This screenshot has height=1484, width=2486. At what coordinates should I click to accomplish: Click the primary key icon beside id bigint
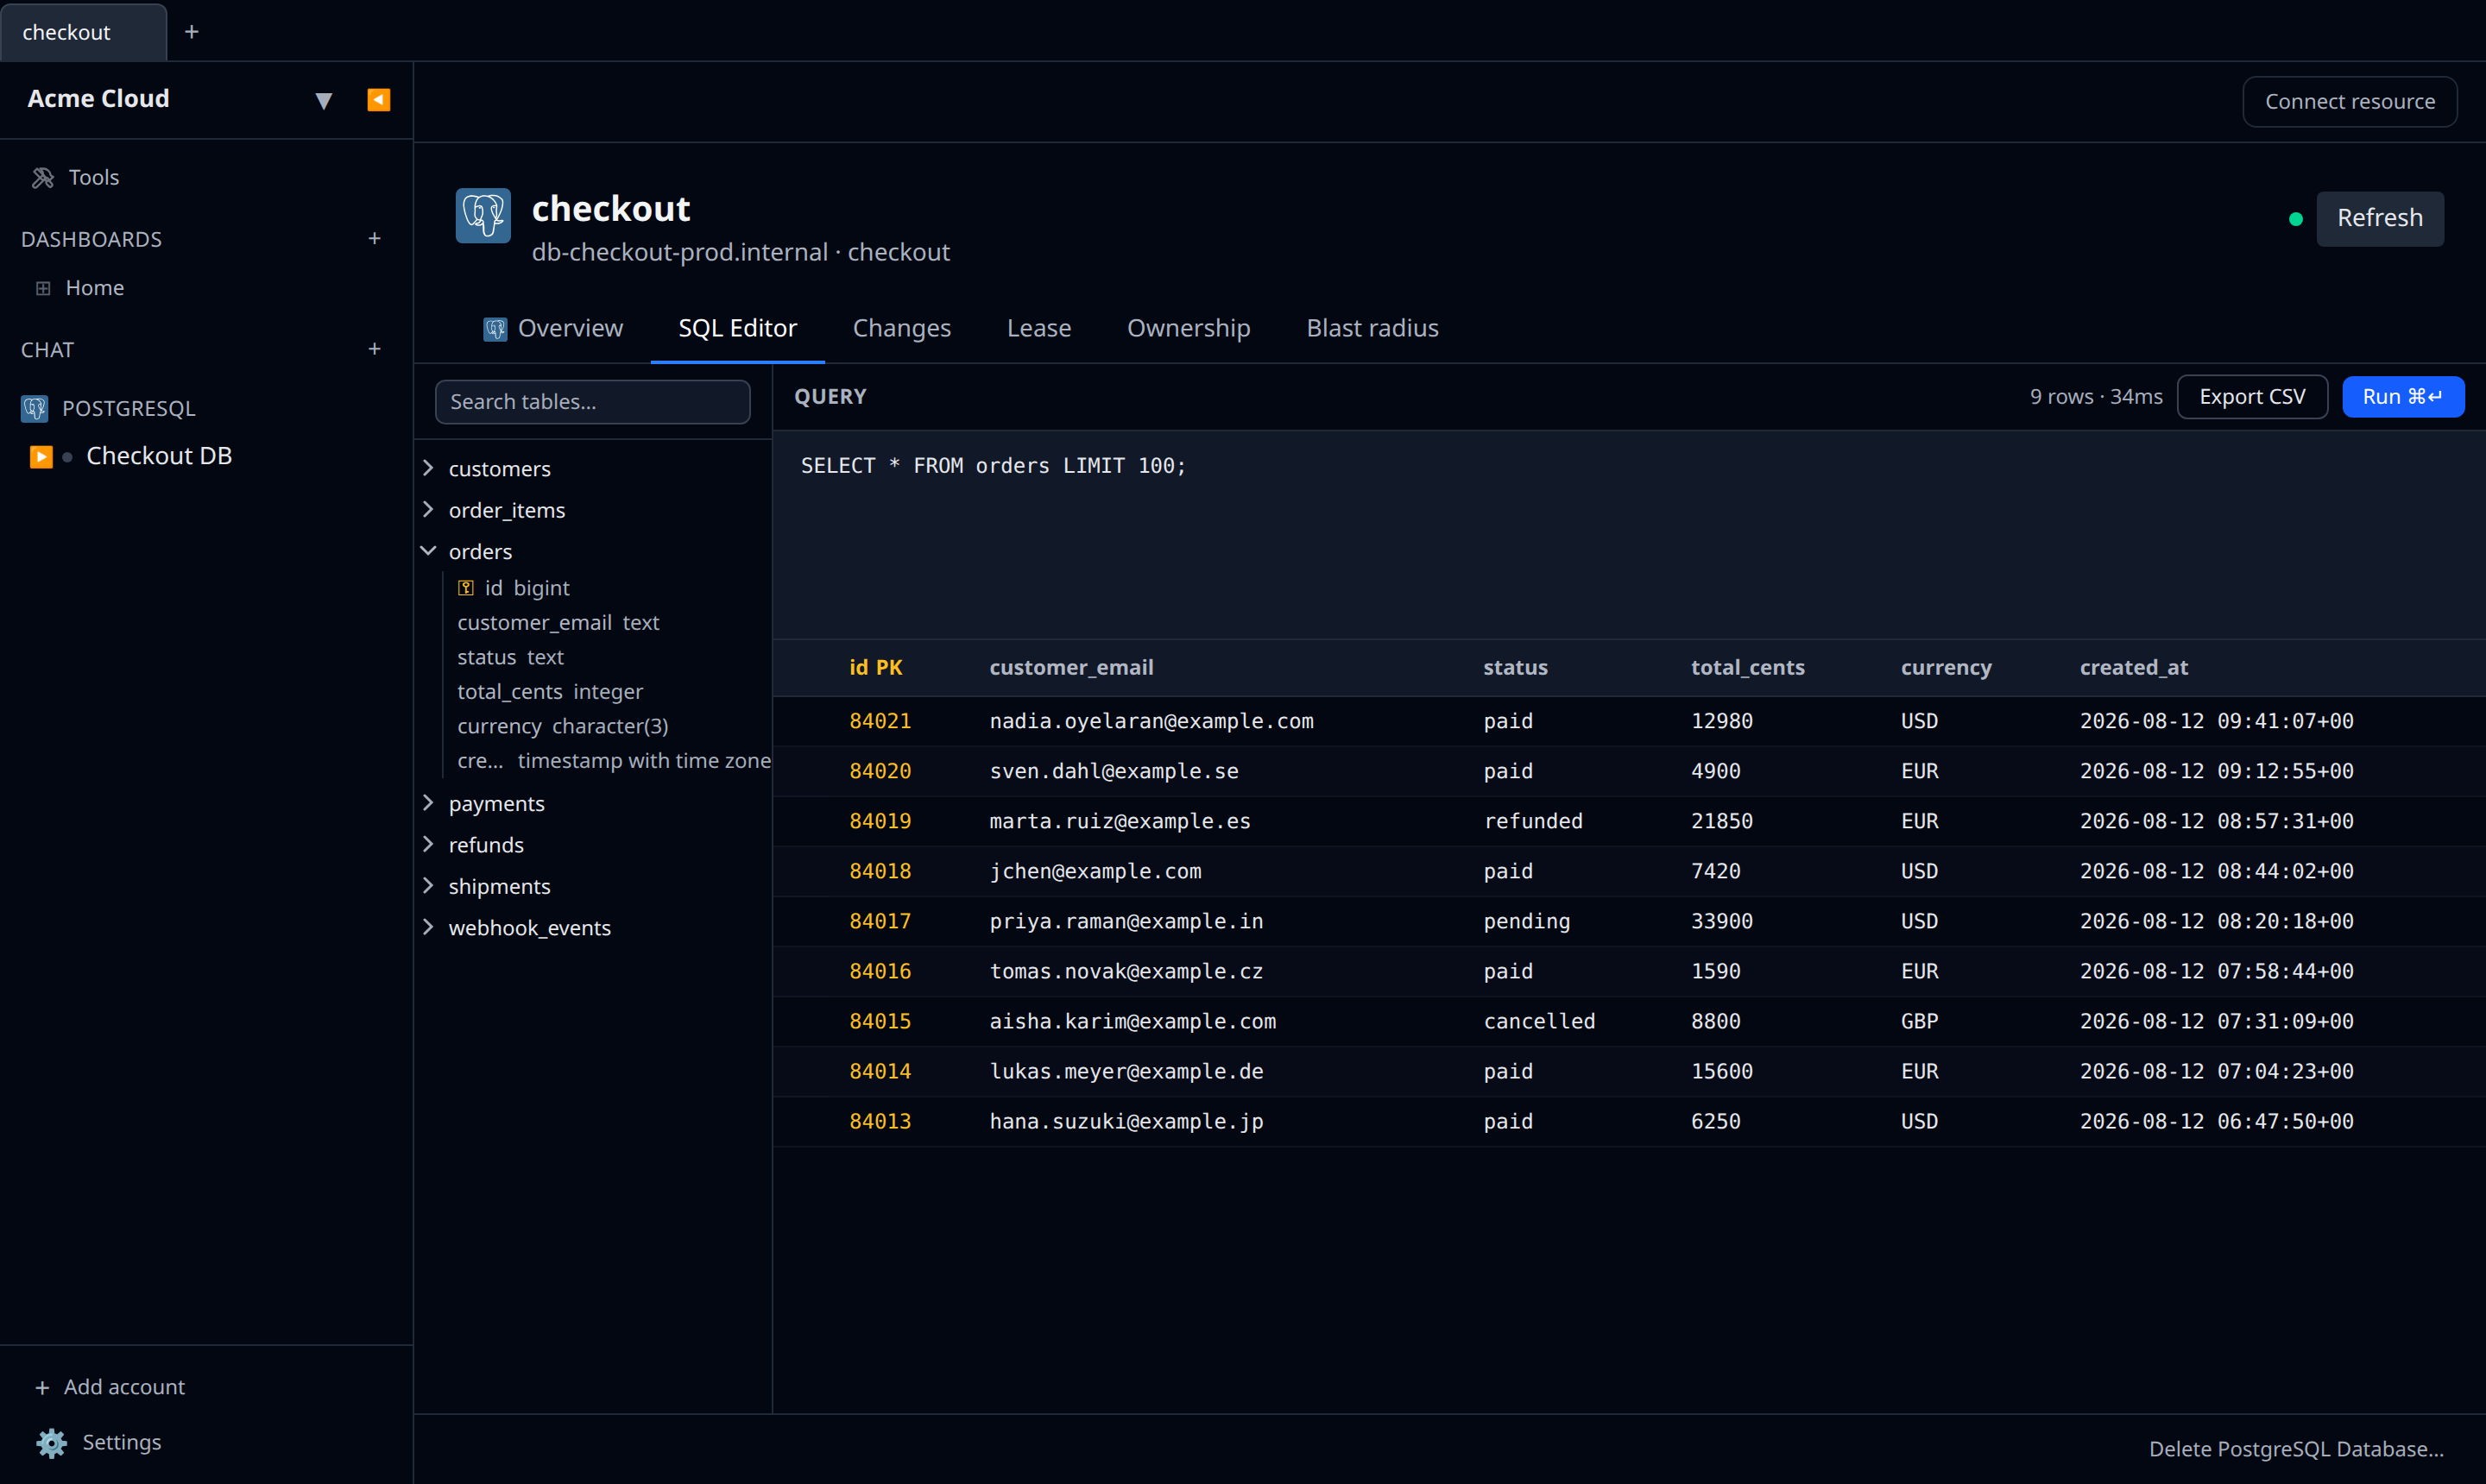465,588
